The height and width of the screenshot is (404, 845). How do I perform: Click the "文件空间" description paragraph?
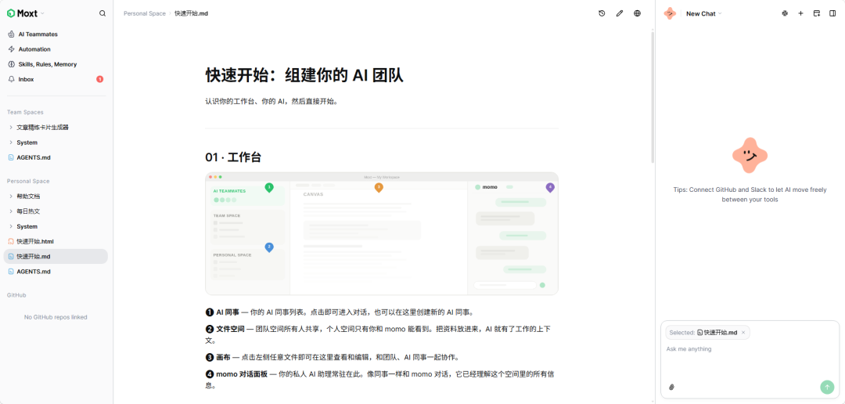(x=378, y=334)
